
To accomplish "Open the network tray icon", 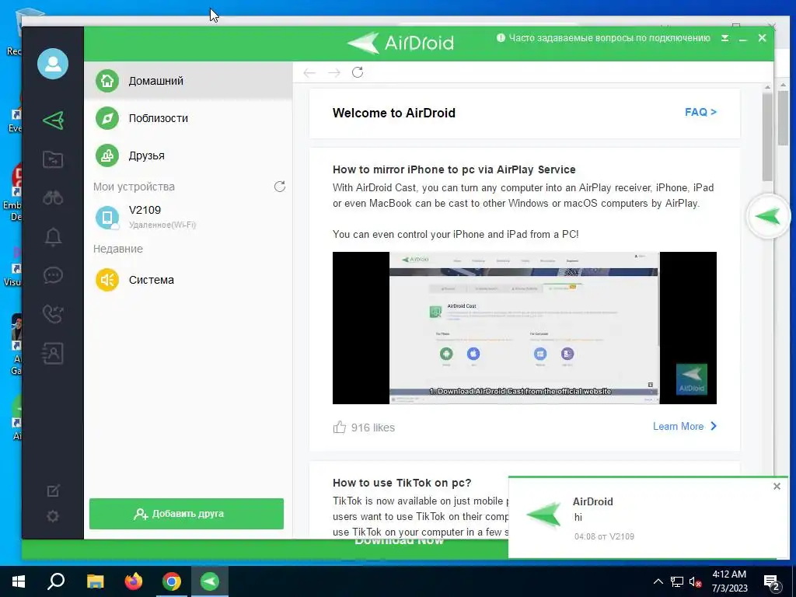I will pyautogui.click(x=677, y=581).
